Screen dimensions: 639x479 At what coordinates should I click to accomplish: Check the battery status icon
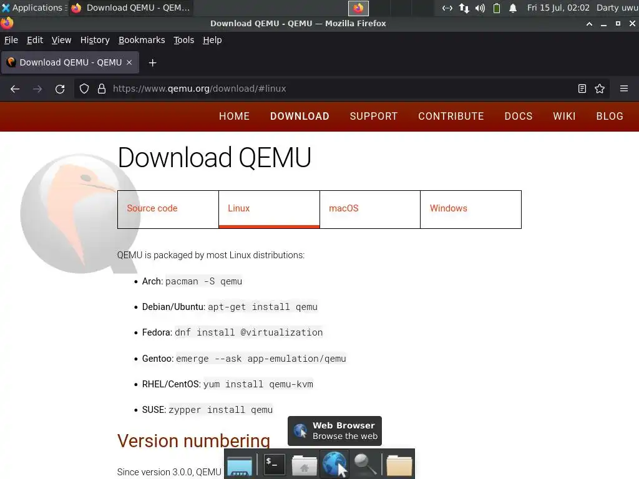tap(496, 7)
